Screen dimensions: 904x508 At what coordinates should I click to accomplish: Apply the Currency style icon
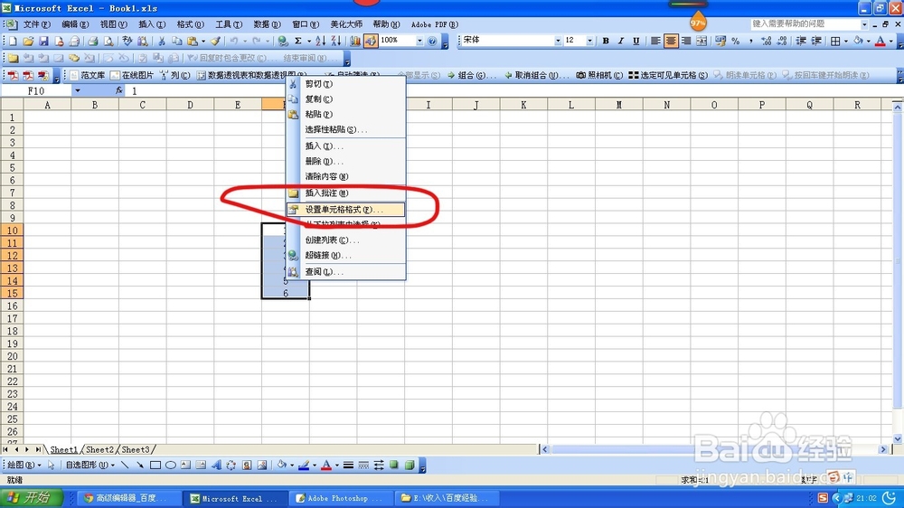[720, 41]
